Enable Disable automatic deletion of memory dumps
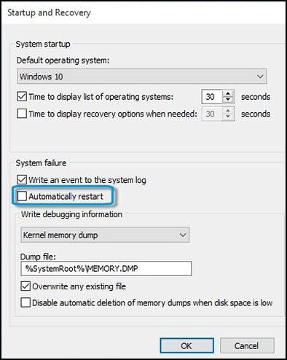 pos(25,302)
